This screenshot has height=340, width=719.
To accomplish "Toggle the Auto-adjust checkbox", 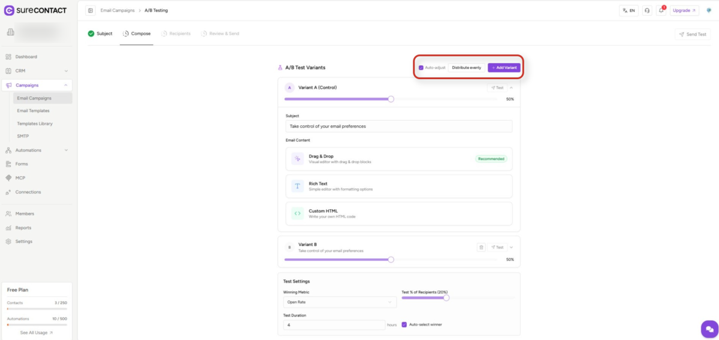I will click(421, 68).
